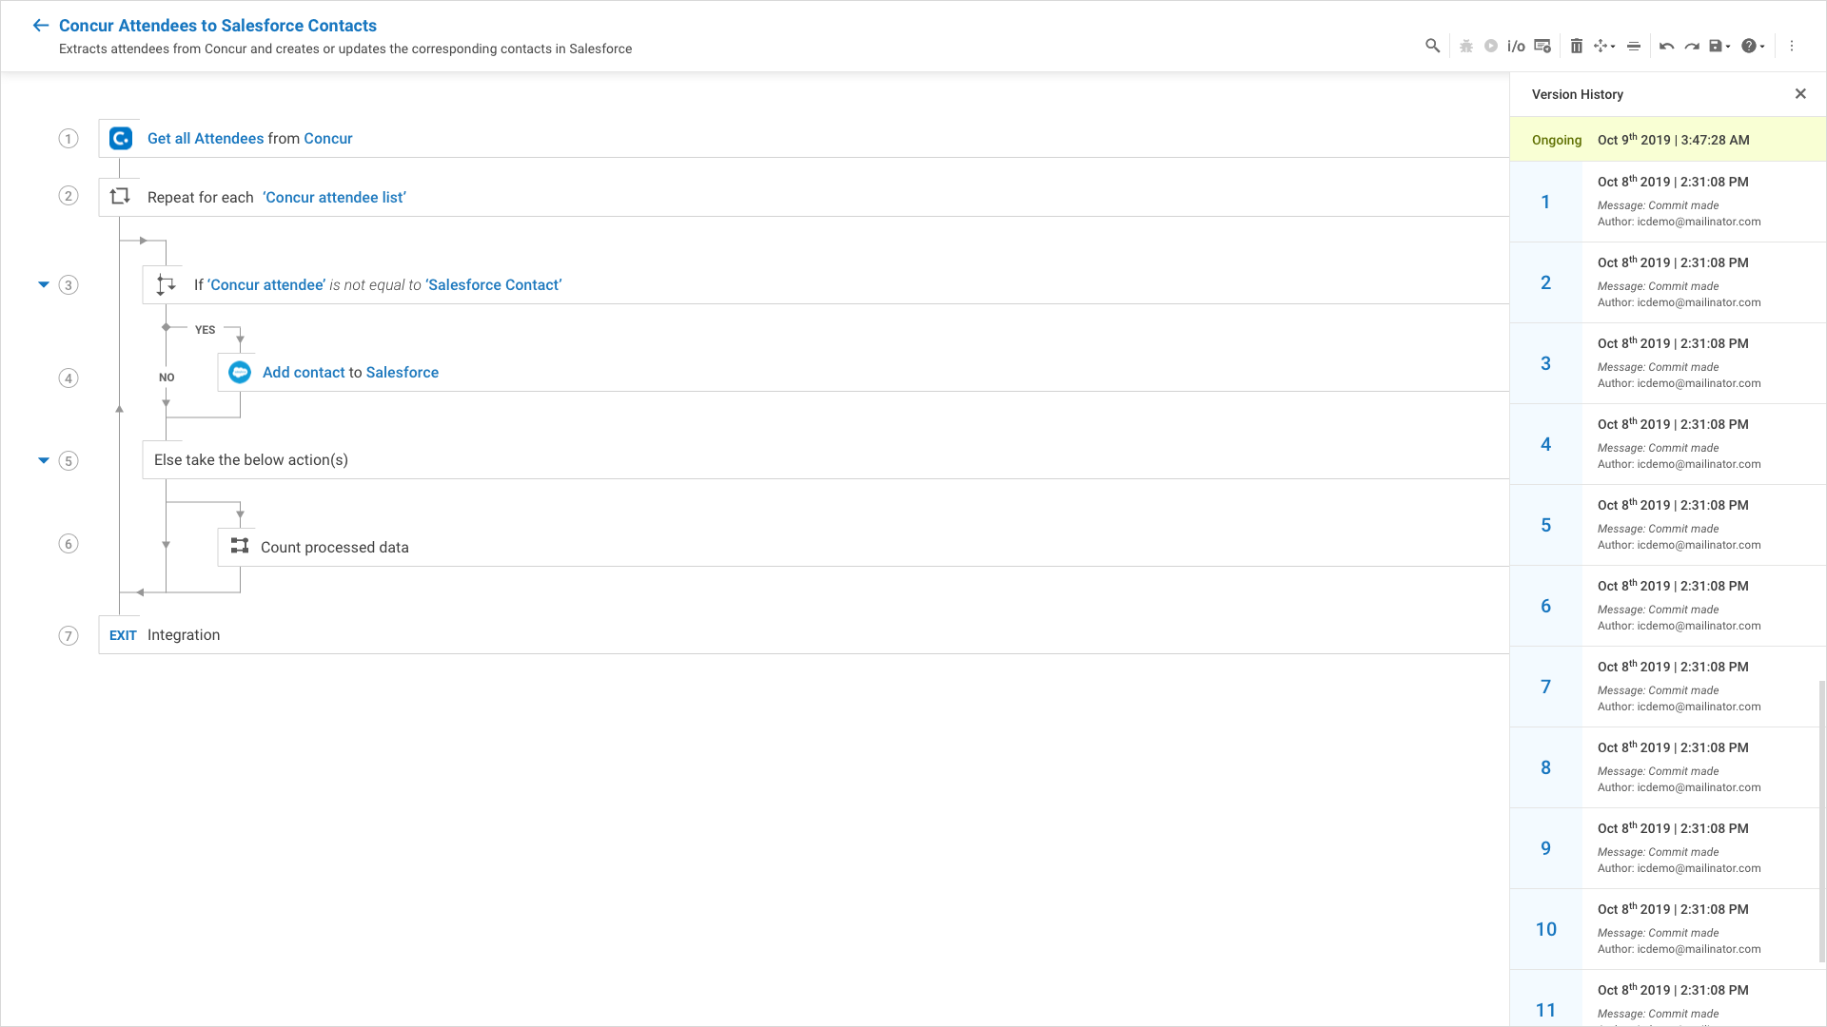Select the Ongoing version entry
Viewport: 1827px width, 1027px height.
pos(1667,140)
